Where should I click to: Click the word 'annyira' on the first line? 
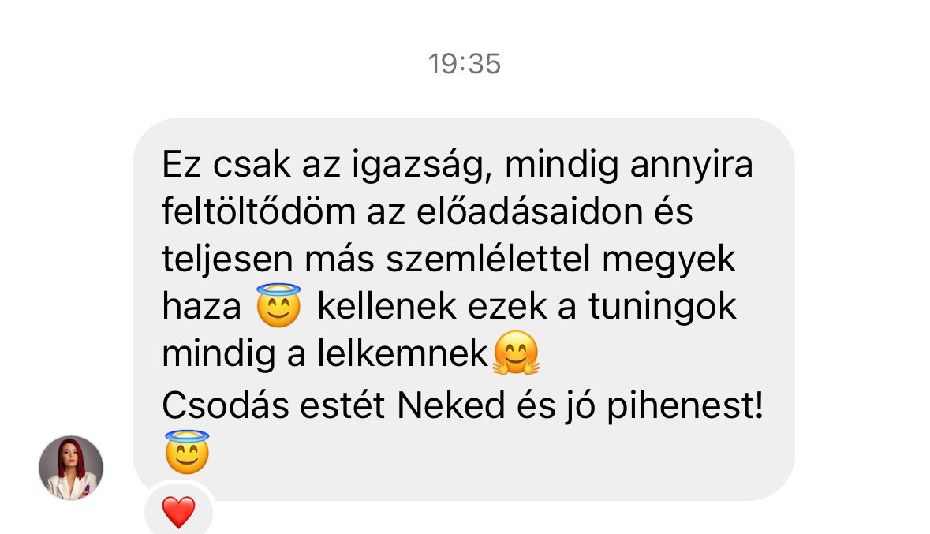click(x=691, y=166)
